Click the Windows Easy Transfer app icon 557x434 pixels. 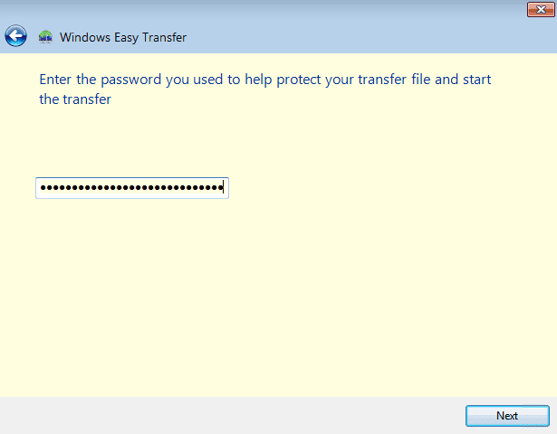pos(45,37)
